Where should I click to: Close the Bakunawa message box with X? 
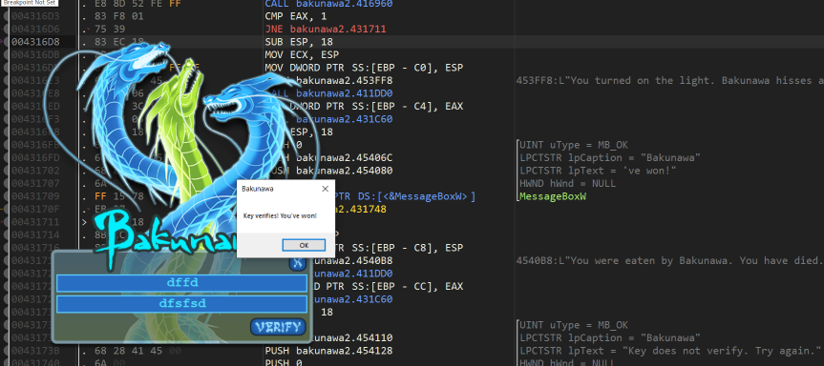point(325,189)
